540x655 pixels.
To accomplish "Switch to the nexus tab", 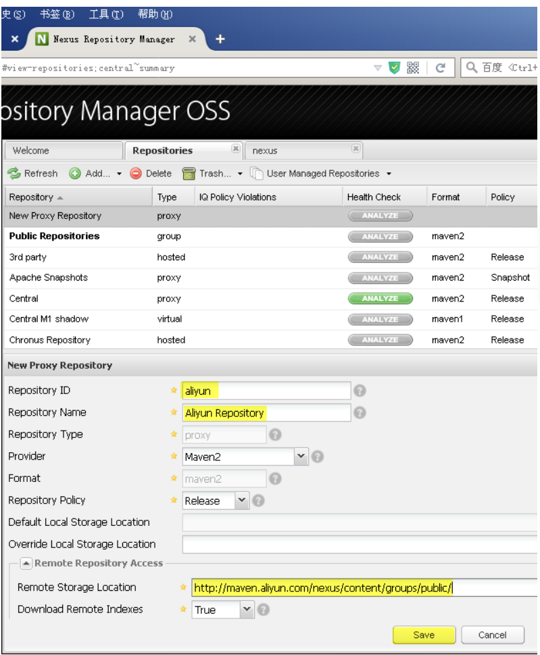I will (266, 151).
